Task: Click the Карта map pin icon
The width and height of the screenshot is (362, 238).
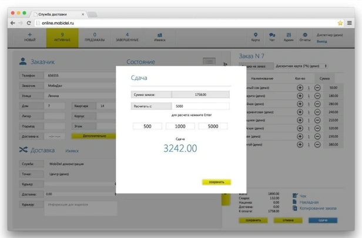Action: [x=255, y=35]
